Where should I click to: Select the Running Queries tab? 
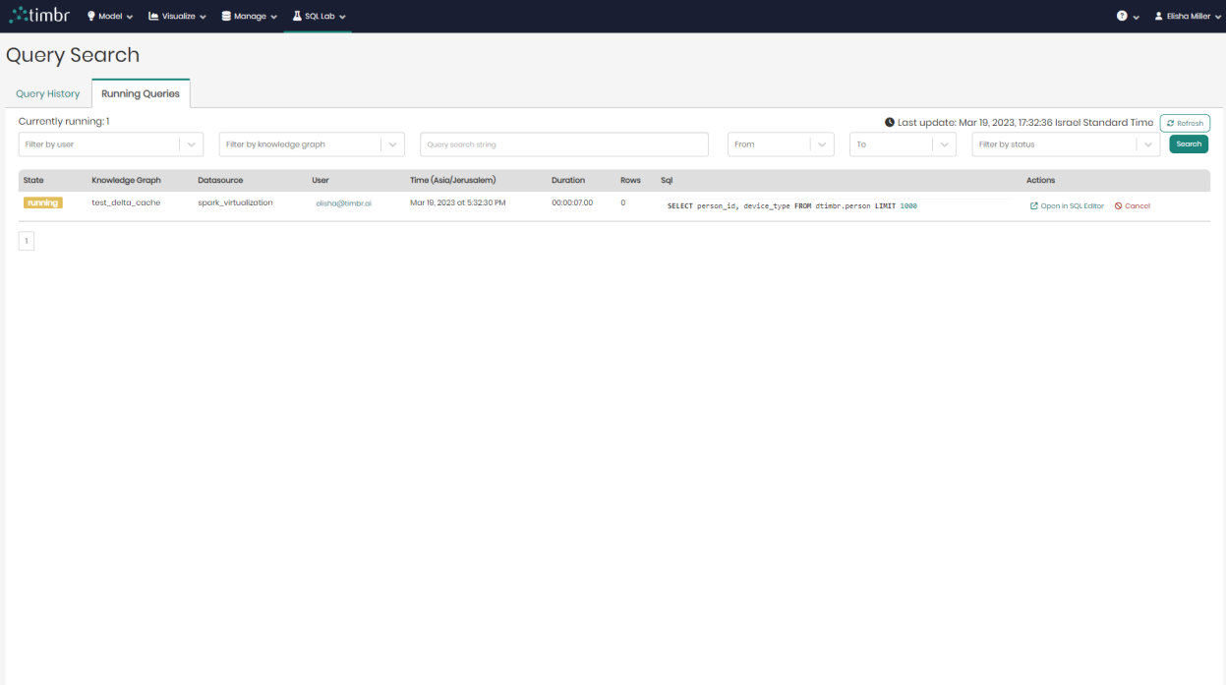(x=141, y=92)
